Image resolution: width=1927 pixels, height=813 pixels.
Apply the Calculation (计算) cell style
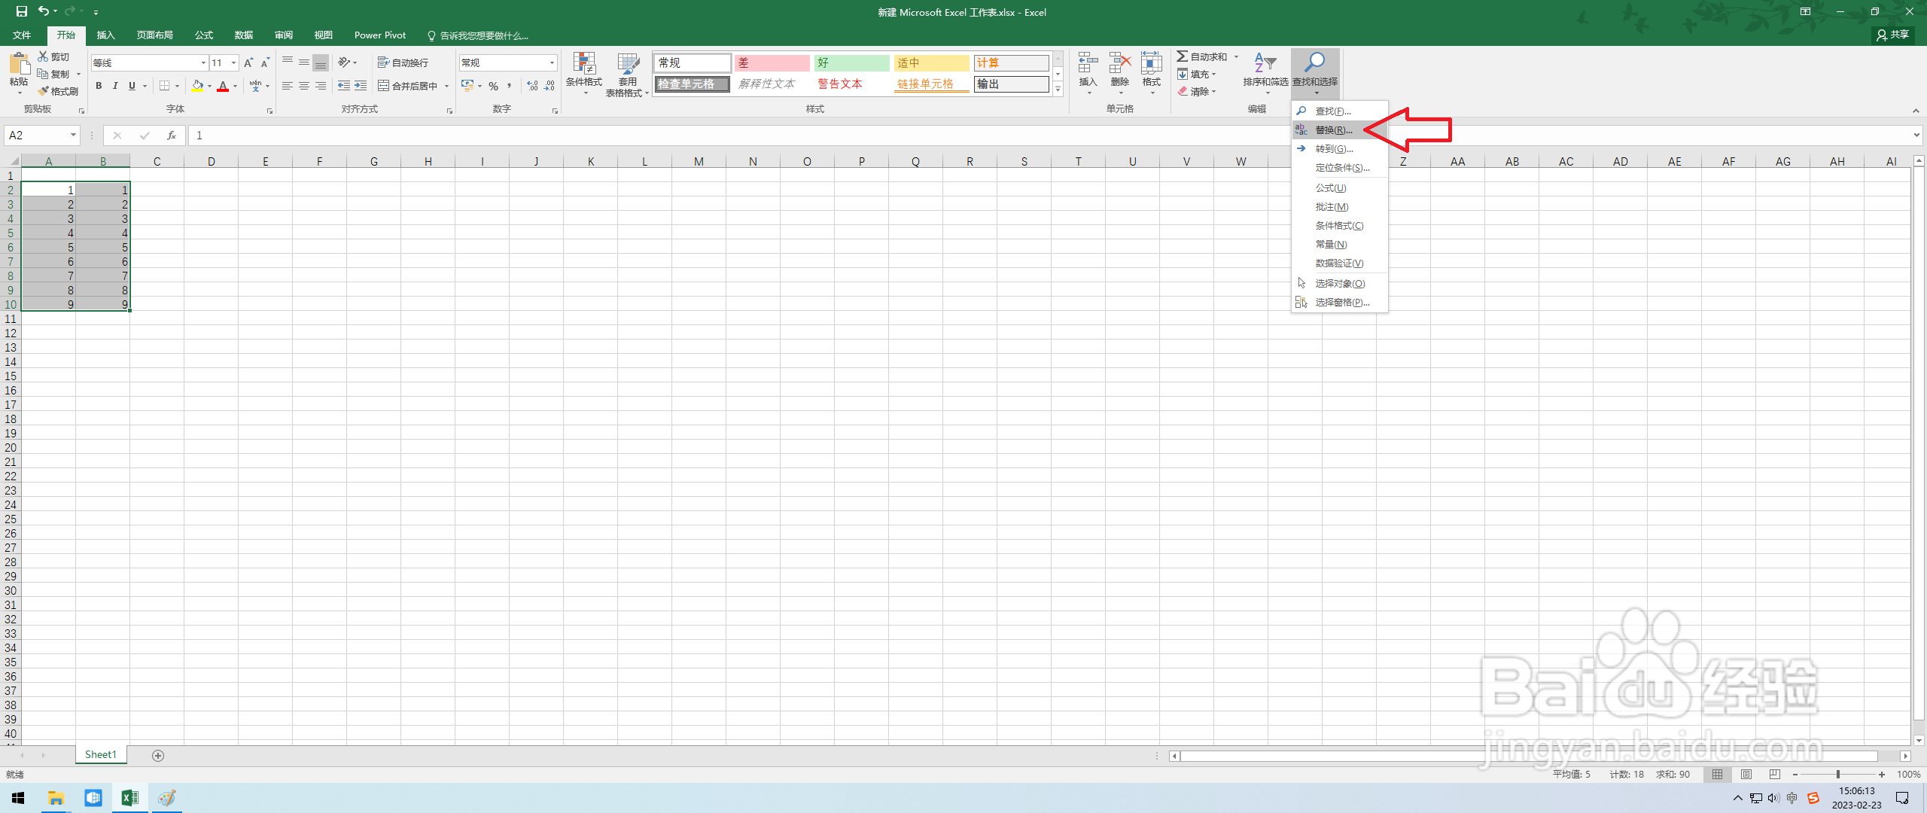[x=1011, y=62]
